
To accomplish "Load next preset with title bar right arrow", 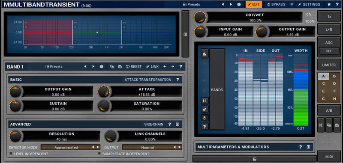I will click(231, 4).
